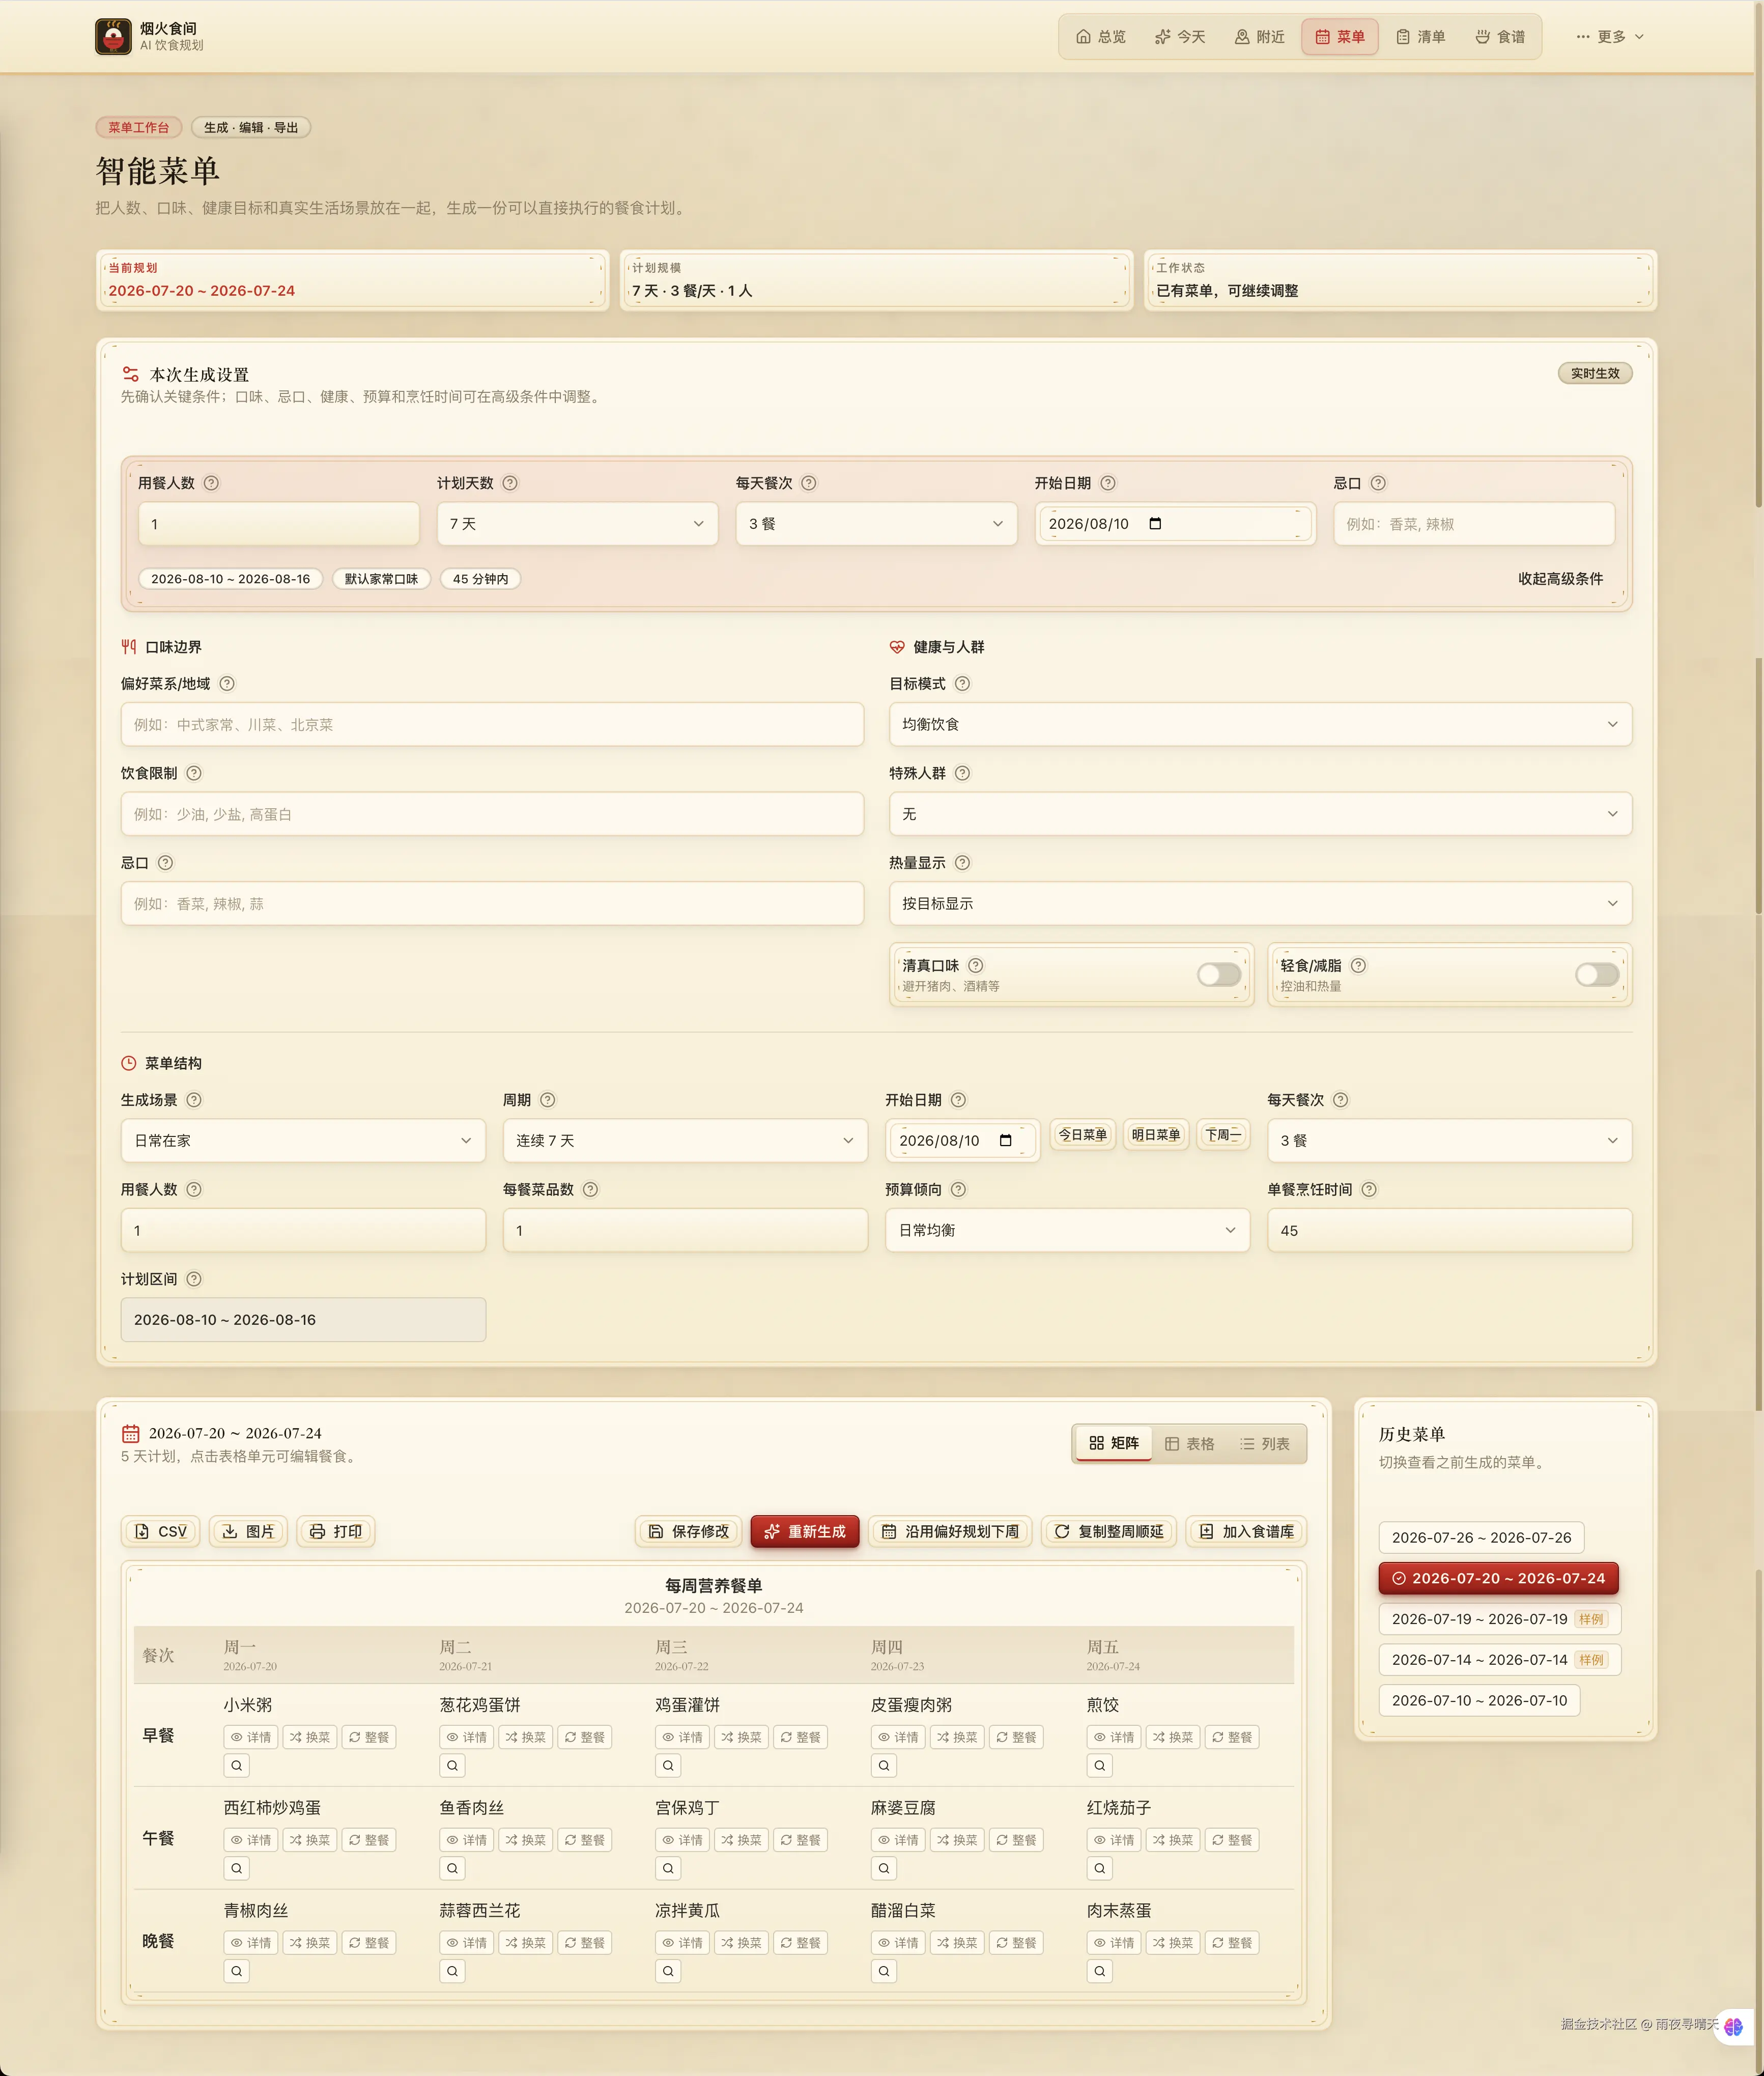Open the calendar picker in 菜单结构 开始日期
This screenshot has height=2076, width=1764.
pos(1006,1141)
